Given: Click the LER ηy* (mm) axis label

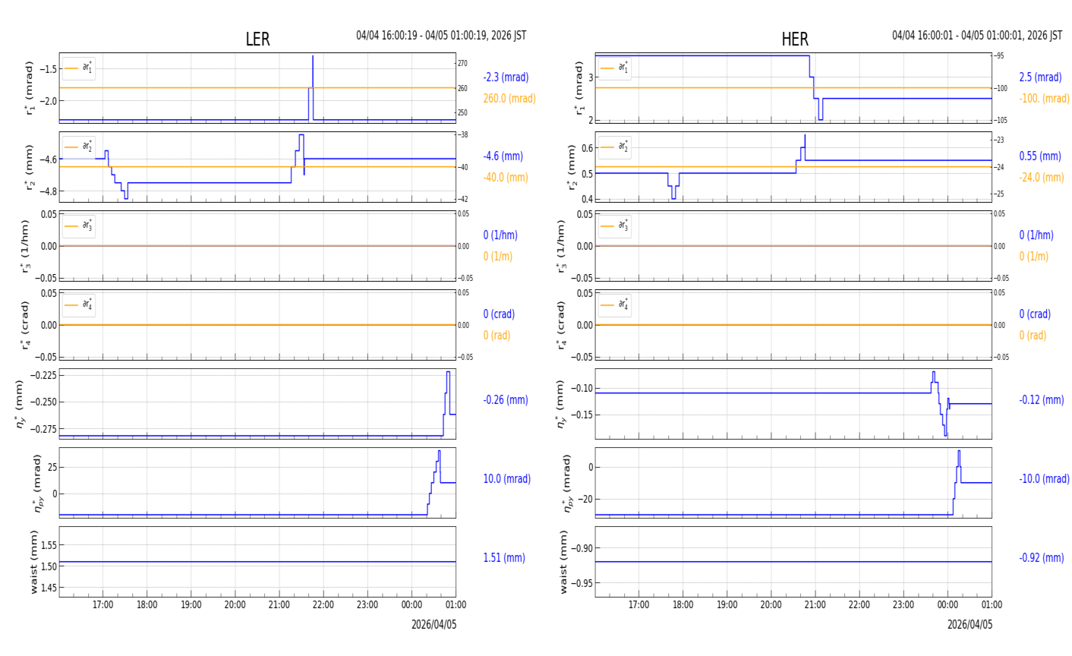Looking at the screenshot, I should pyautogui.click(x=19, y=404).
